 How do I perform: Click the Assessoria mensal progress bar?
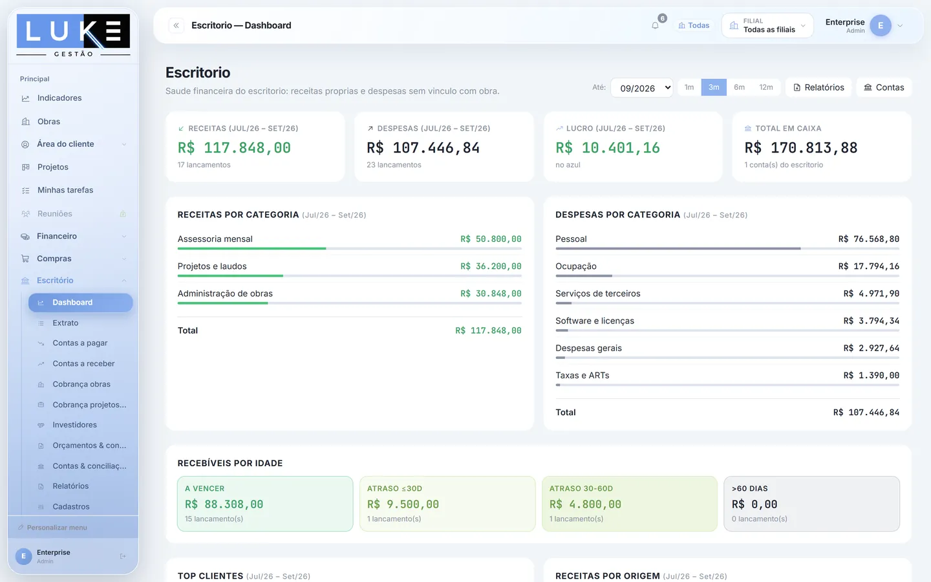349,248
